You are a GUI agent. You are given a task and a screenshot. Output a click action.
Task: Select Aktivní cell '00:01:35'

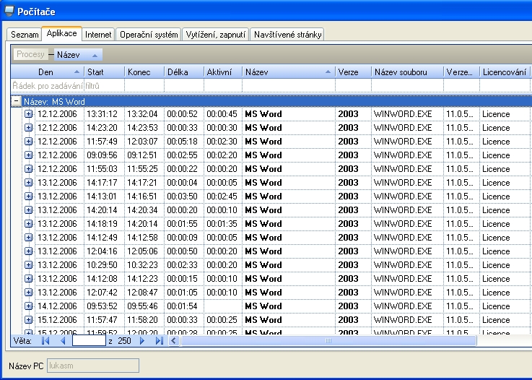click(222, 224)
